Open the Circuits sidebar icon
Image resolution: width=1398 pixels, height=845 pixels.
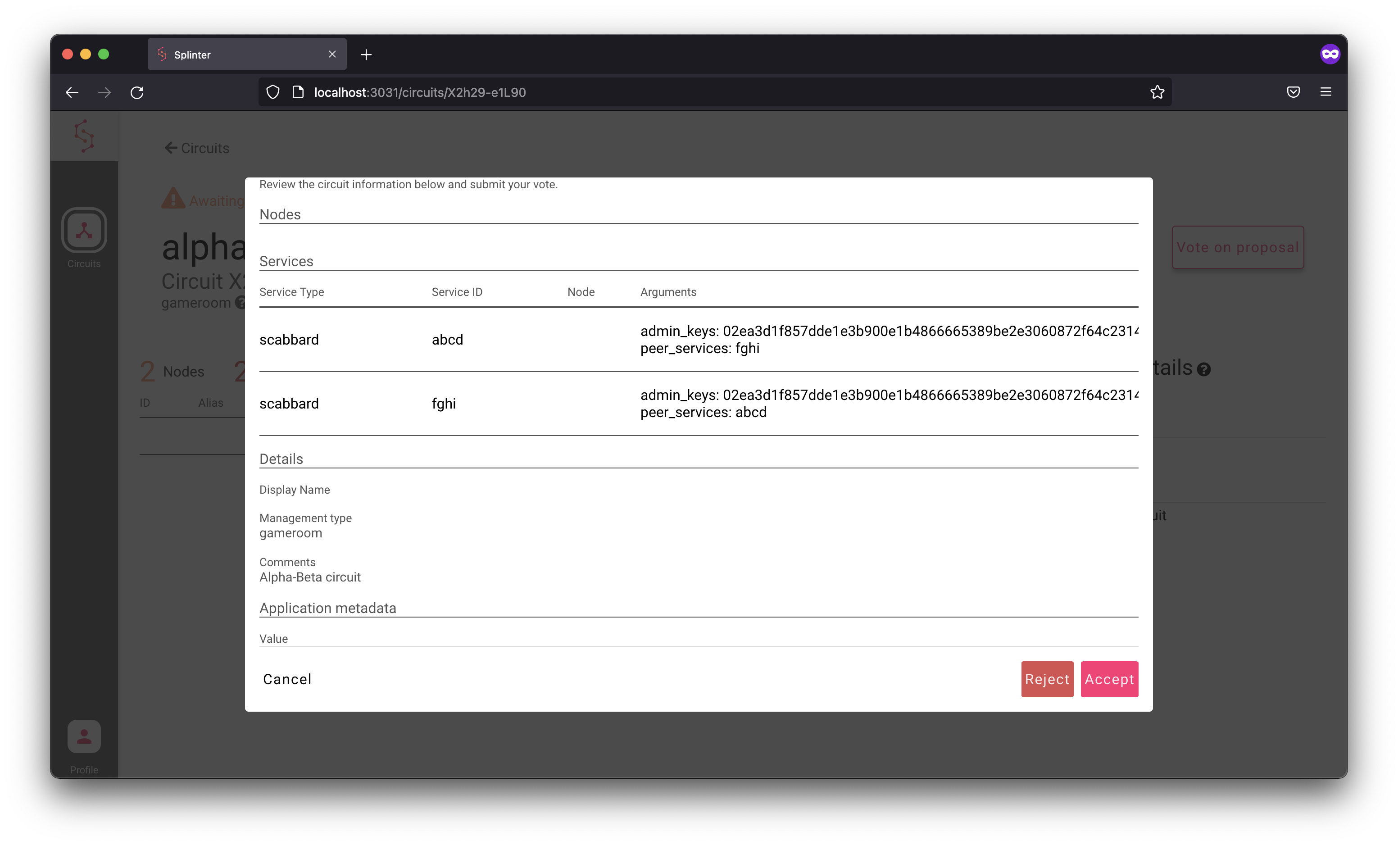tap(84, 231)
